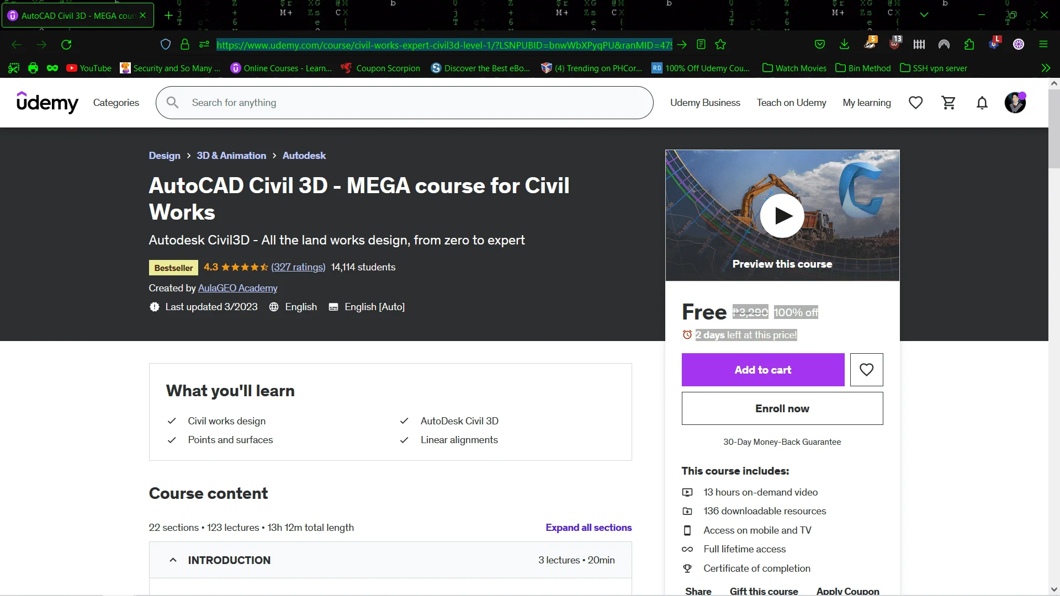Open the 100% Off Udemy Coupons bookmark

coord(701,68)
